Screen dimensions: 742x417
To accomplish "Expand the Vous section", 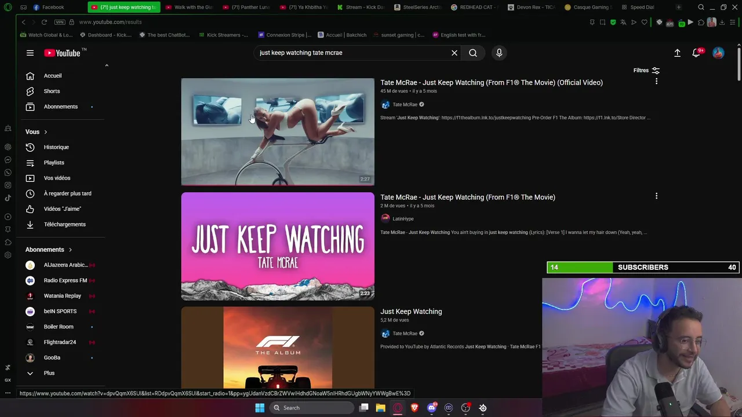I will click(x=37, y=132).
